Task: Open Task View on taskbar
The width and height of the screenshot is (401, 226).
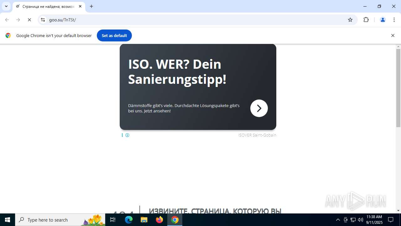Action: tap(113, 220)
